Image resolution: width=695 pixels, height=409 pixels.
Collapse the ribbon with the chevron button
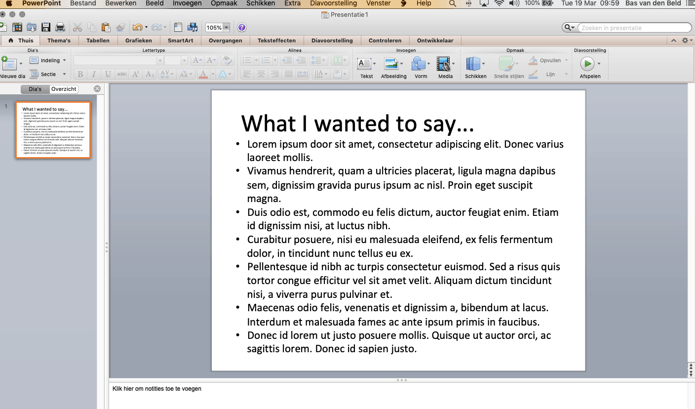(673, 40)
